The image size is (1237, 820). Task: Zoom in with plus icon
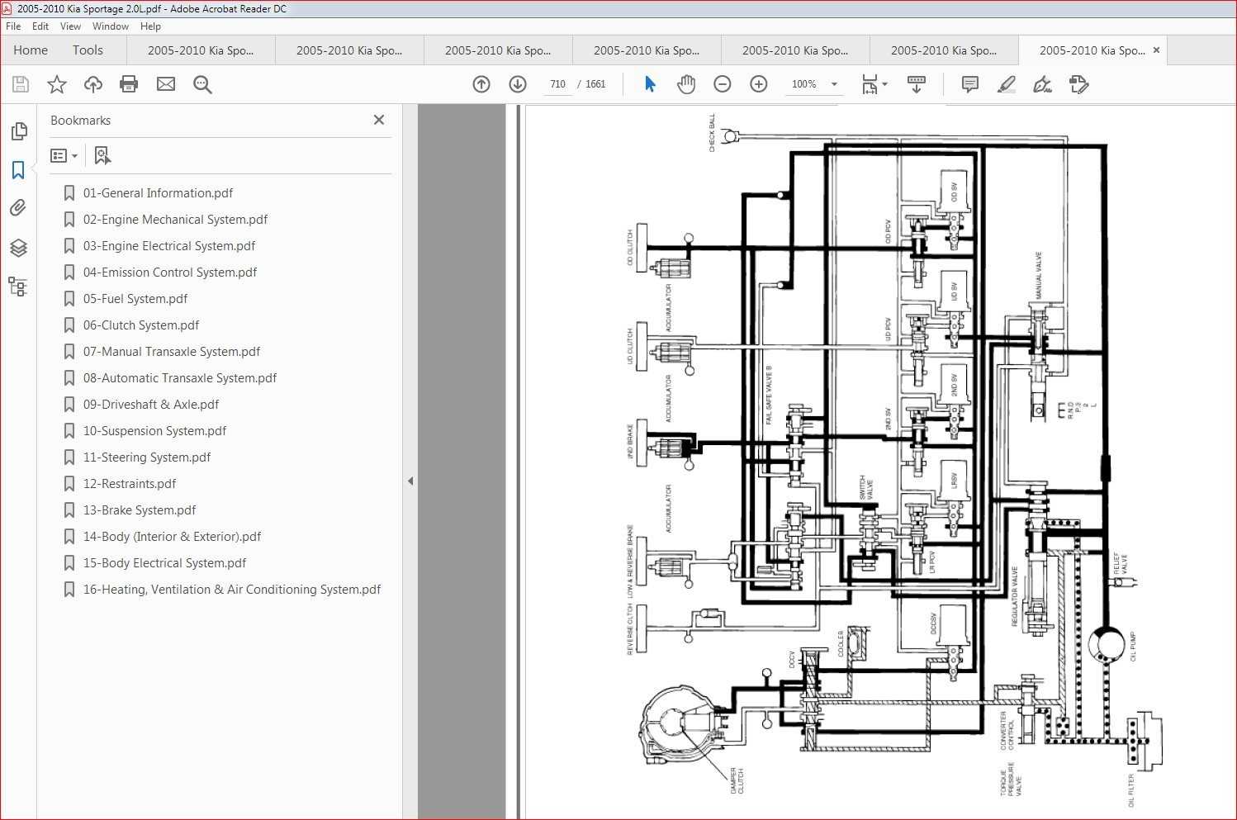pos(759,84)
